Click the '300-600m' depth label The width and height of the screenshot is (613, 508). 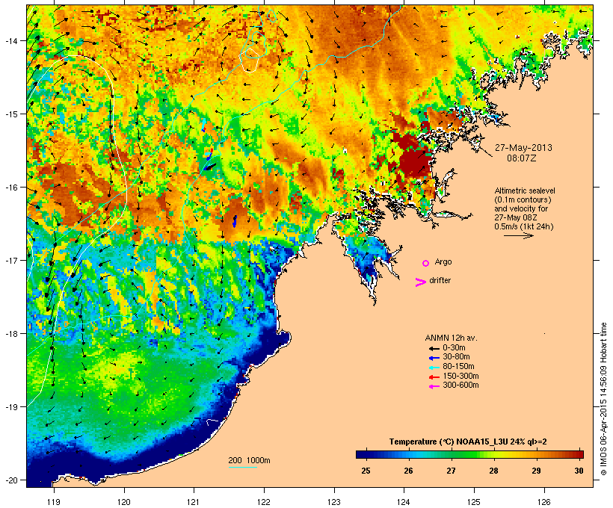[461, 385]
